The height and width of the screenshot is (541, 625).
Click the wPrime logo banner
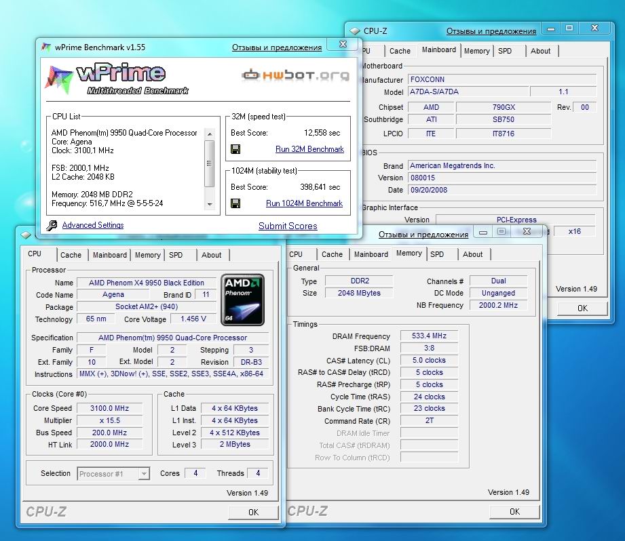tap(117, 79)
